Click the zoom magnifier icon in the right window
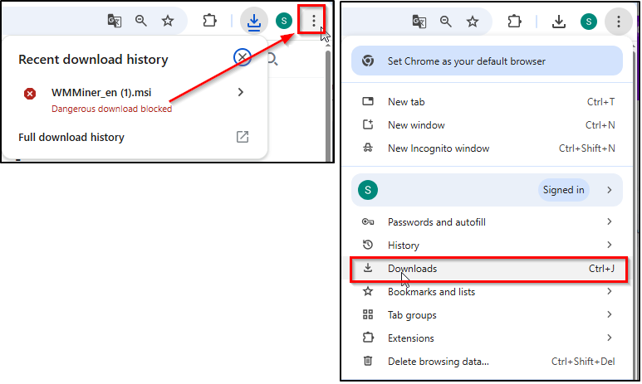This screenshot has height=384, width=642. pyautogui.click(x=446, y=22)
